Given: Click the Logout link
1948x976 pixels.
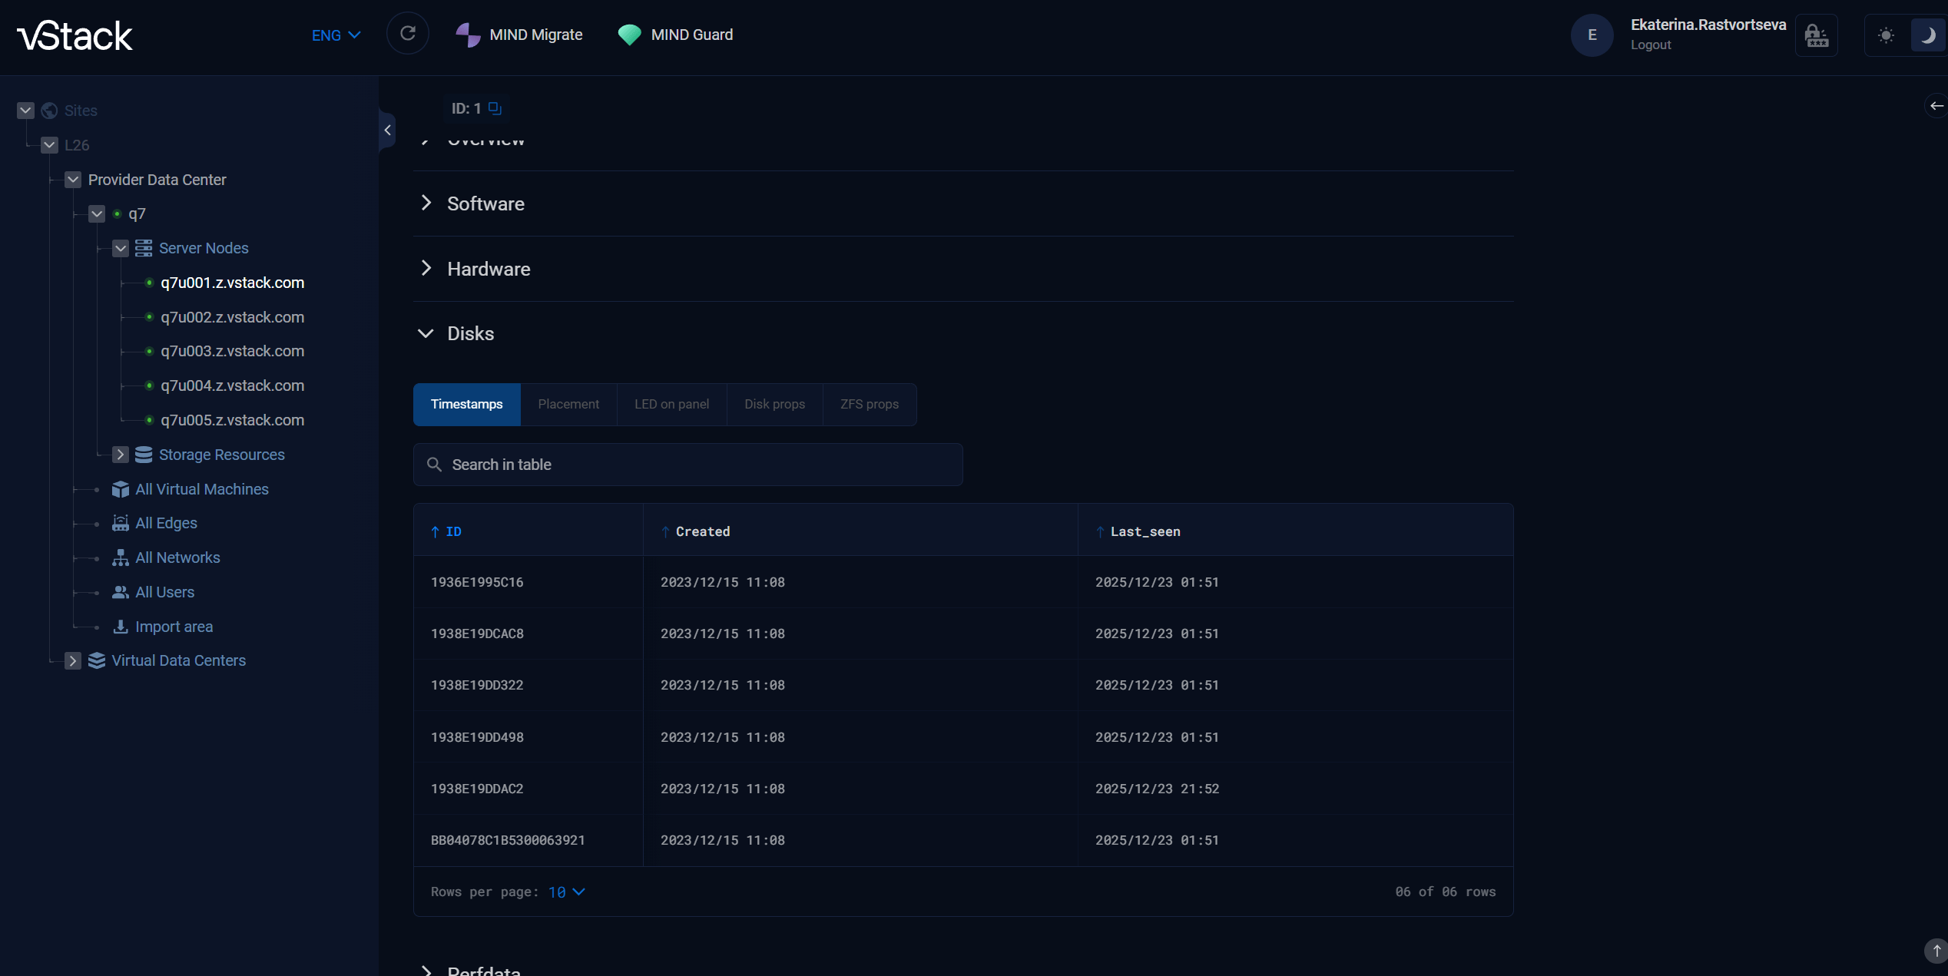Looking at the screenshot, I should tap(1651, 45).
